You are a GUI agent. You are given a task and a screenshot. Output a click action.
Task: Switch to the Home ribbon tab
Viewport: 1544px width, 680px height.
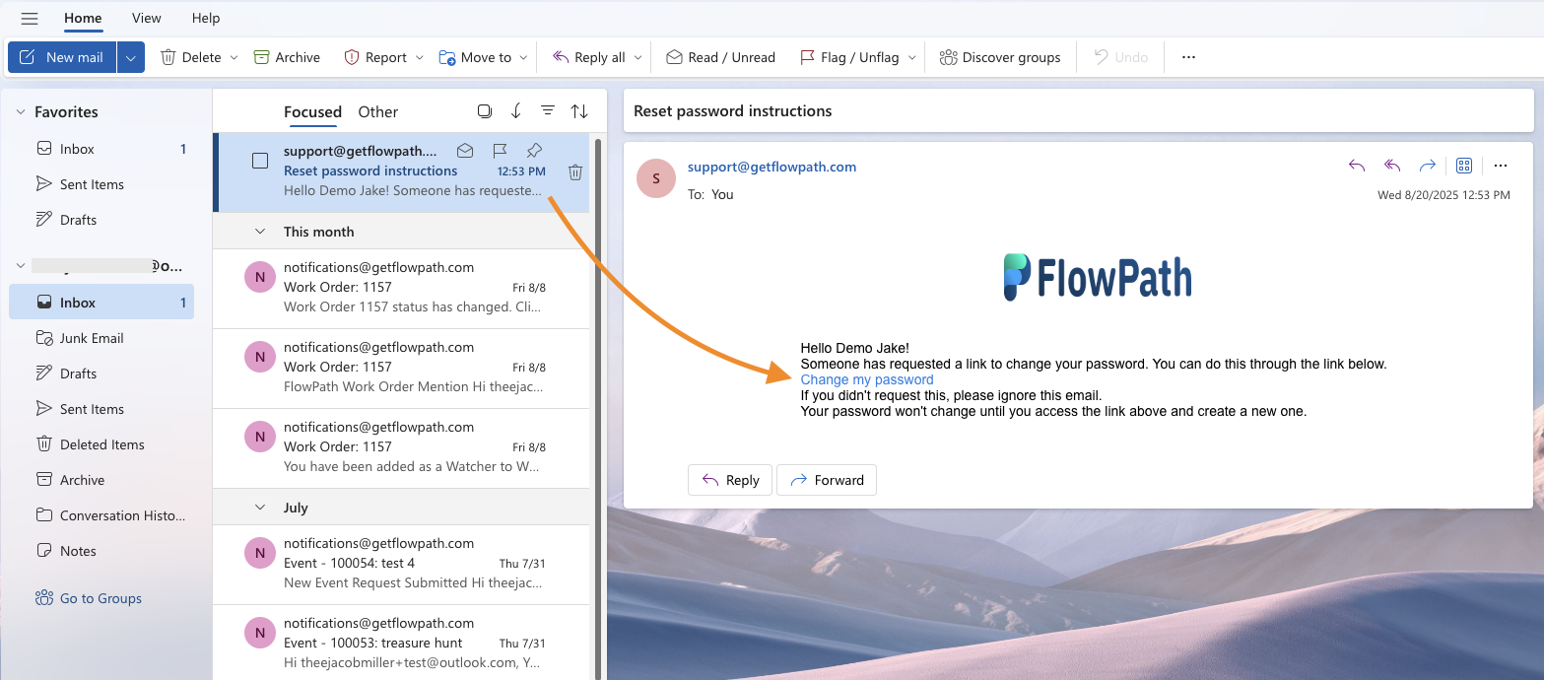point(83,18)
